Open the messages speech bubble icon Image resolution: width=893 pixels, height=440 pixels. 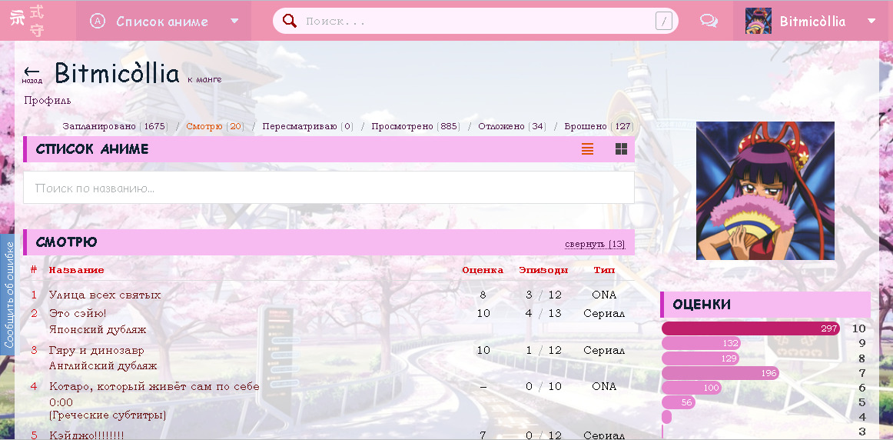[709, 22]
